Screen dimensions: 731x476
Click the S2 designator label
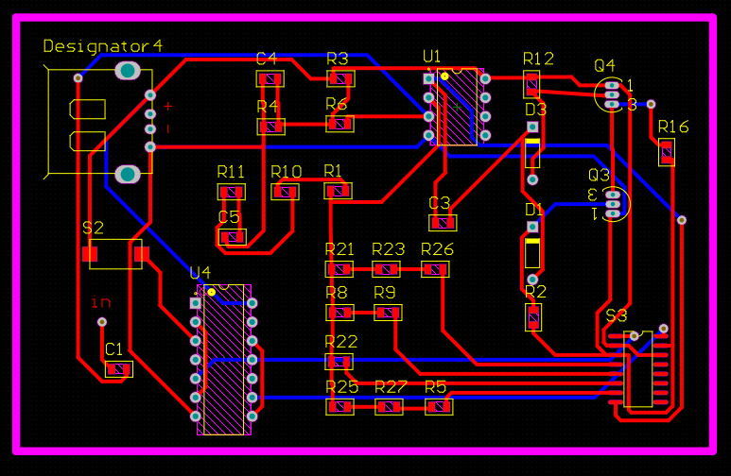coord(93,228)
